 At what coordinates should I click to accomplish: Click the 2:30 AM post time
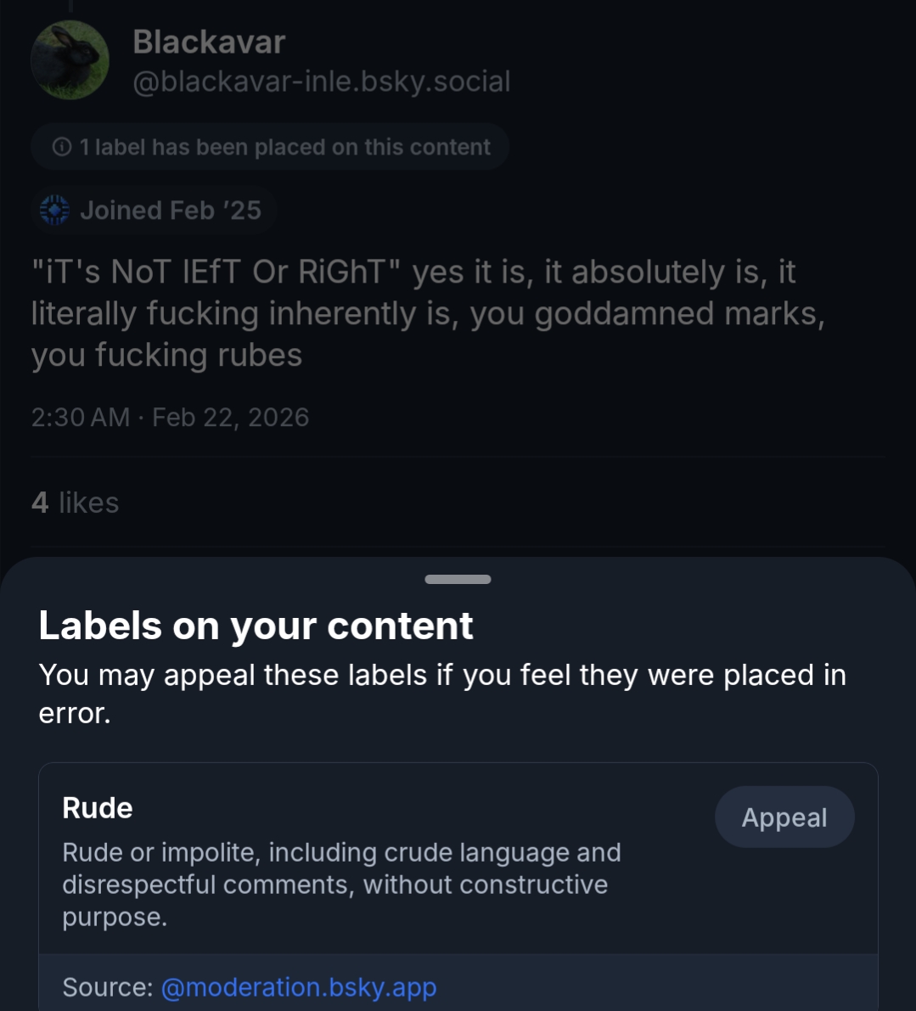tap(80, 418)
